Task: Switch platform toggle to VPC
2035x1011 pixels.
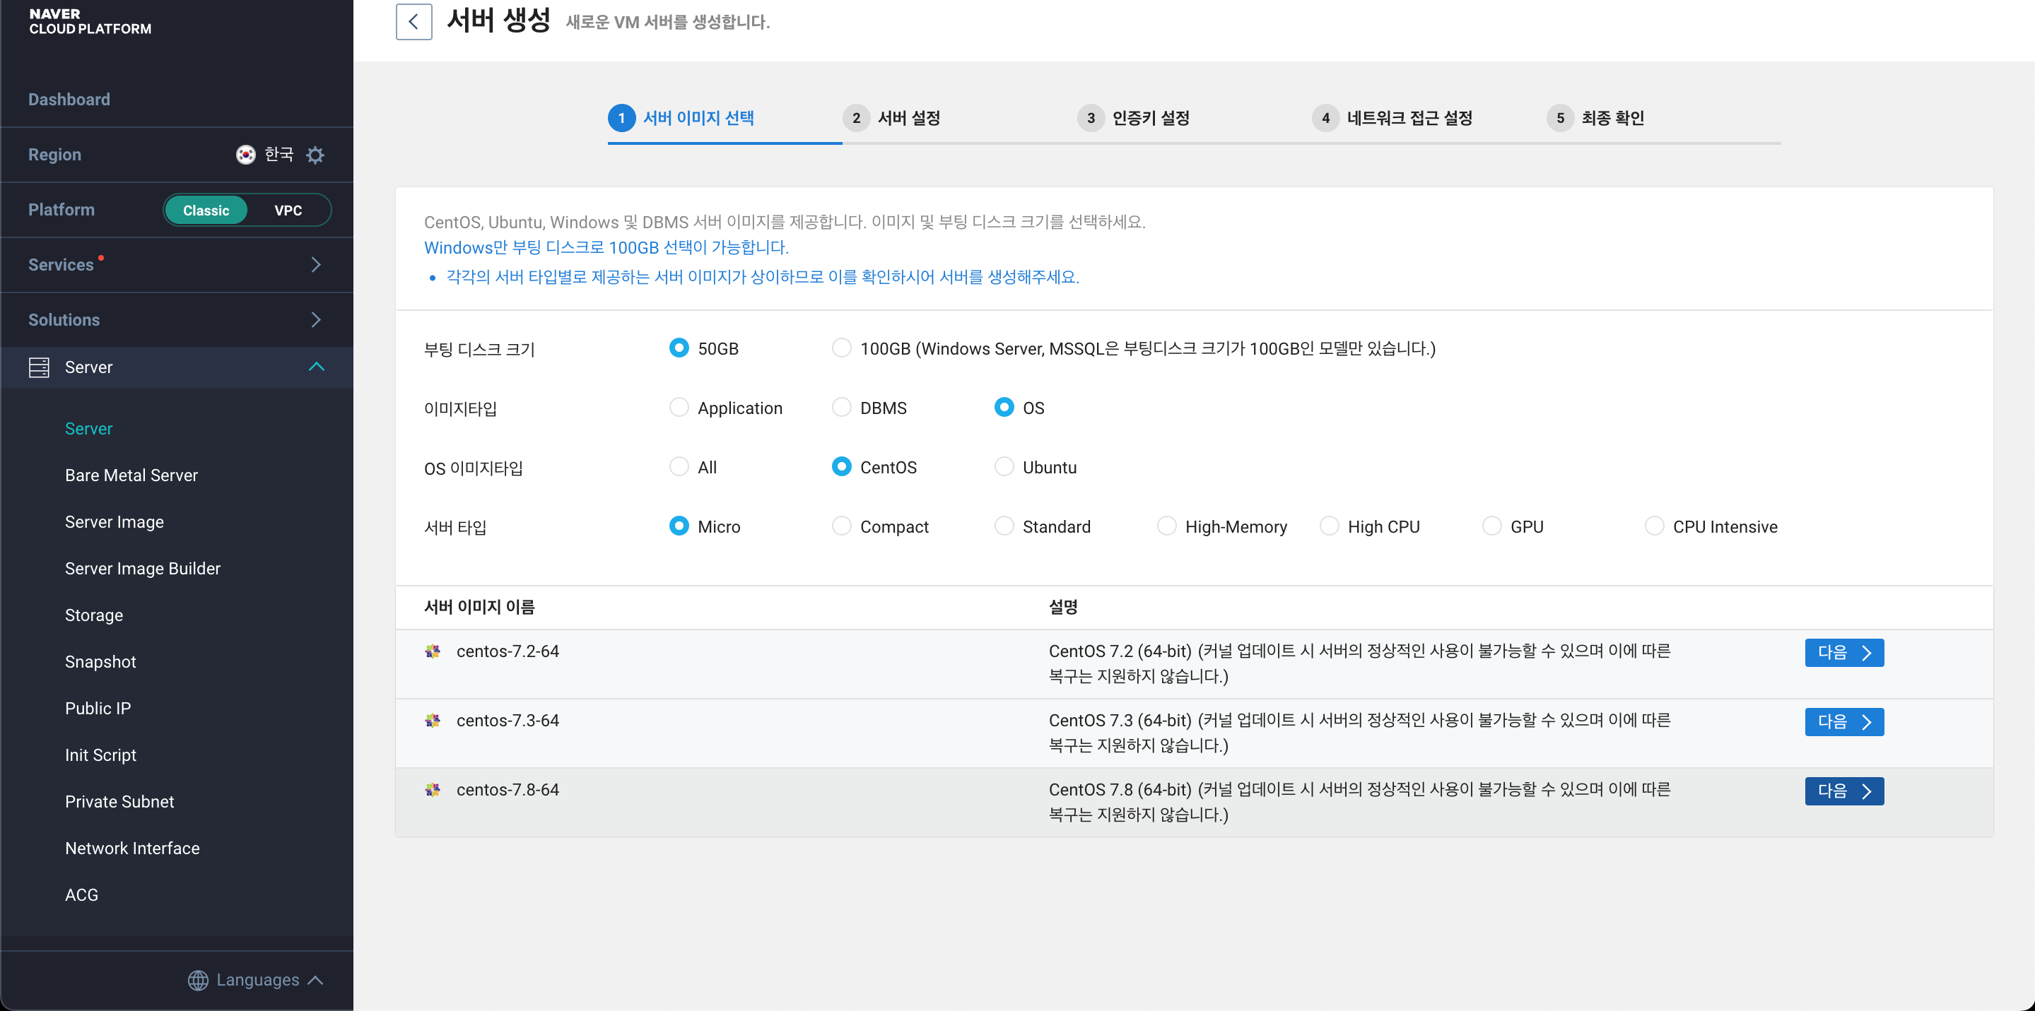Action: coord(288,210)
